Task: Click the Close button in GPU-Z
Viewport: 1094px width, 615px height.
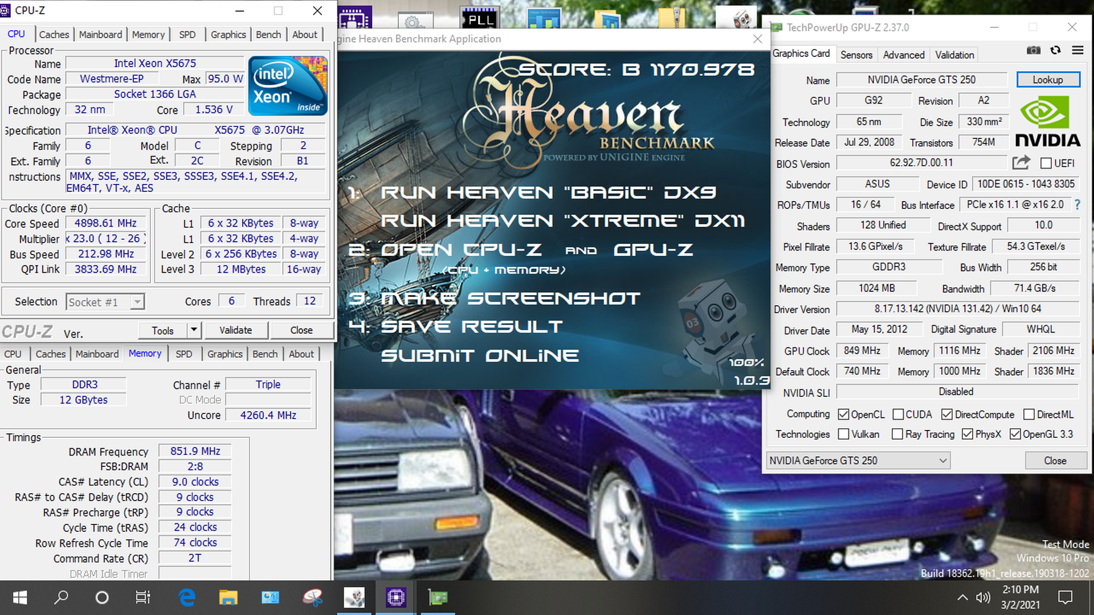Action: [1055, 460]
